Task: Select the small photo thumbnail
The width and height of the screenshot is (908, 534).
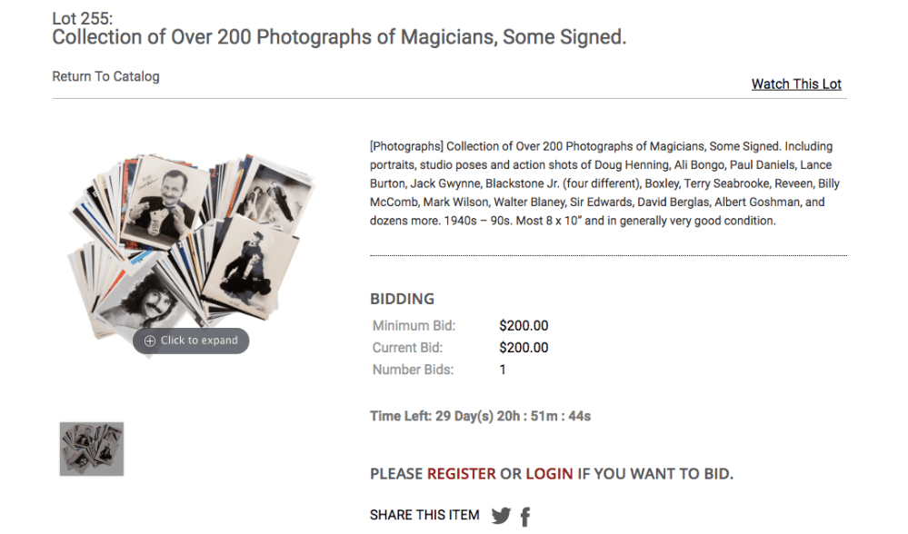Action: pos(92,449)
